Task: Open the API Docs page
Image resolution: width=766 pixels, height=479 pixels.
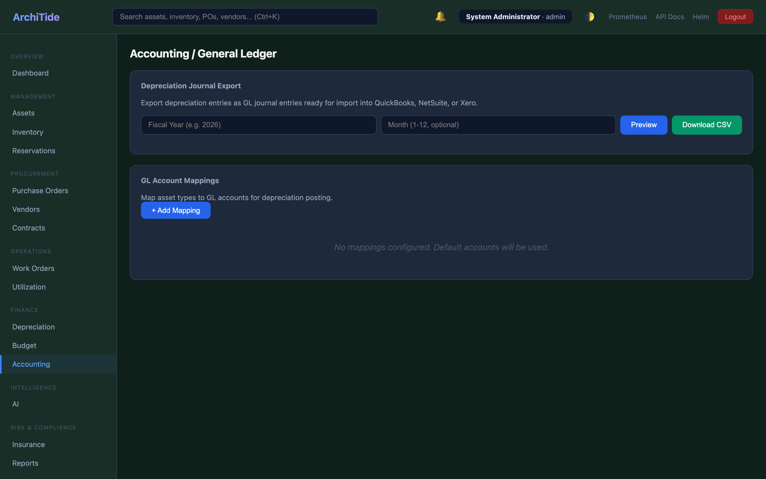Action: click(669, 16)
